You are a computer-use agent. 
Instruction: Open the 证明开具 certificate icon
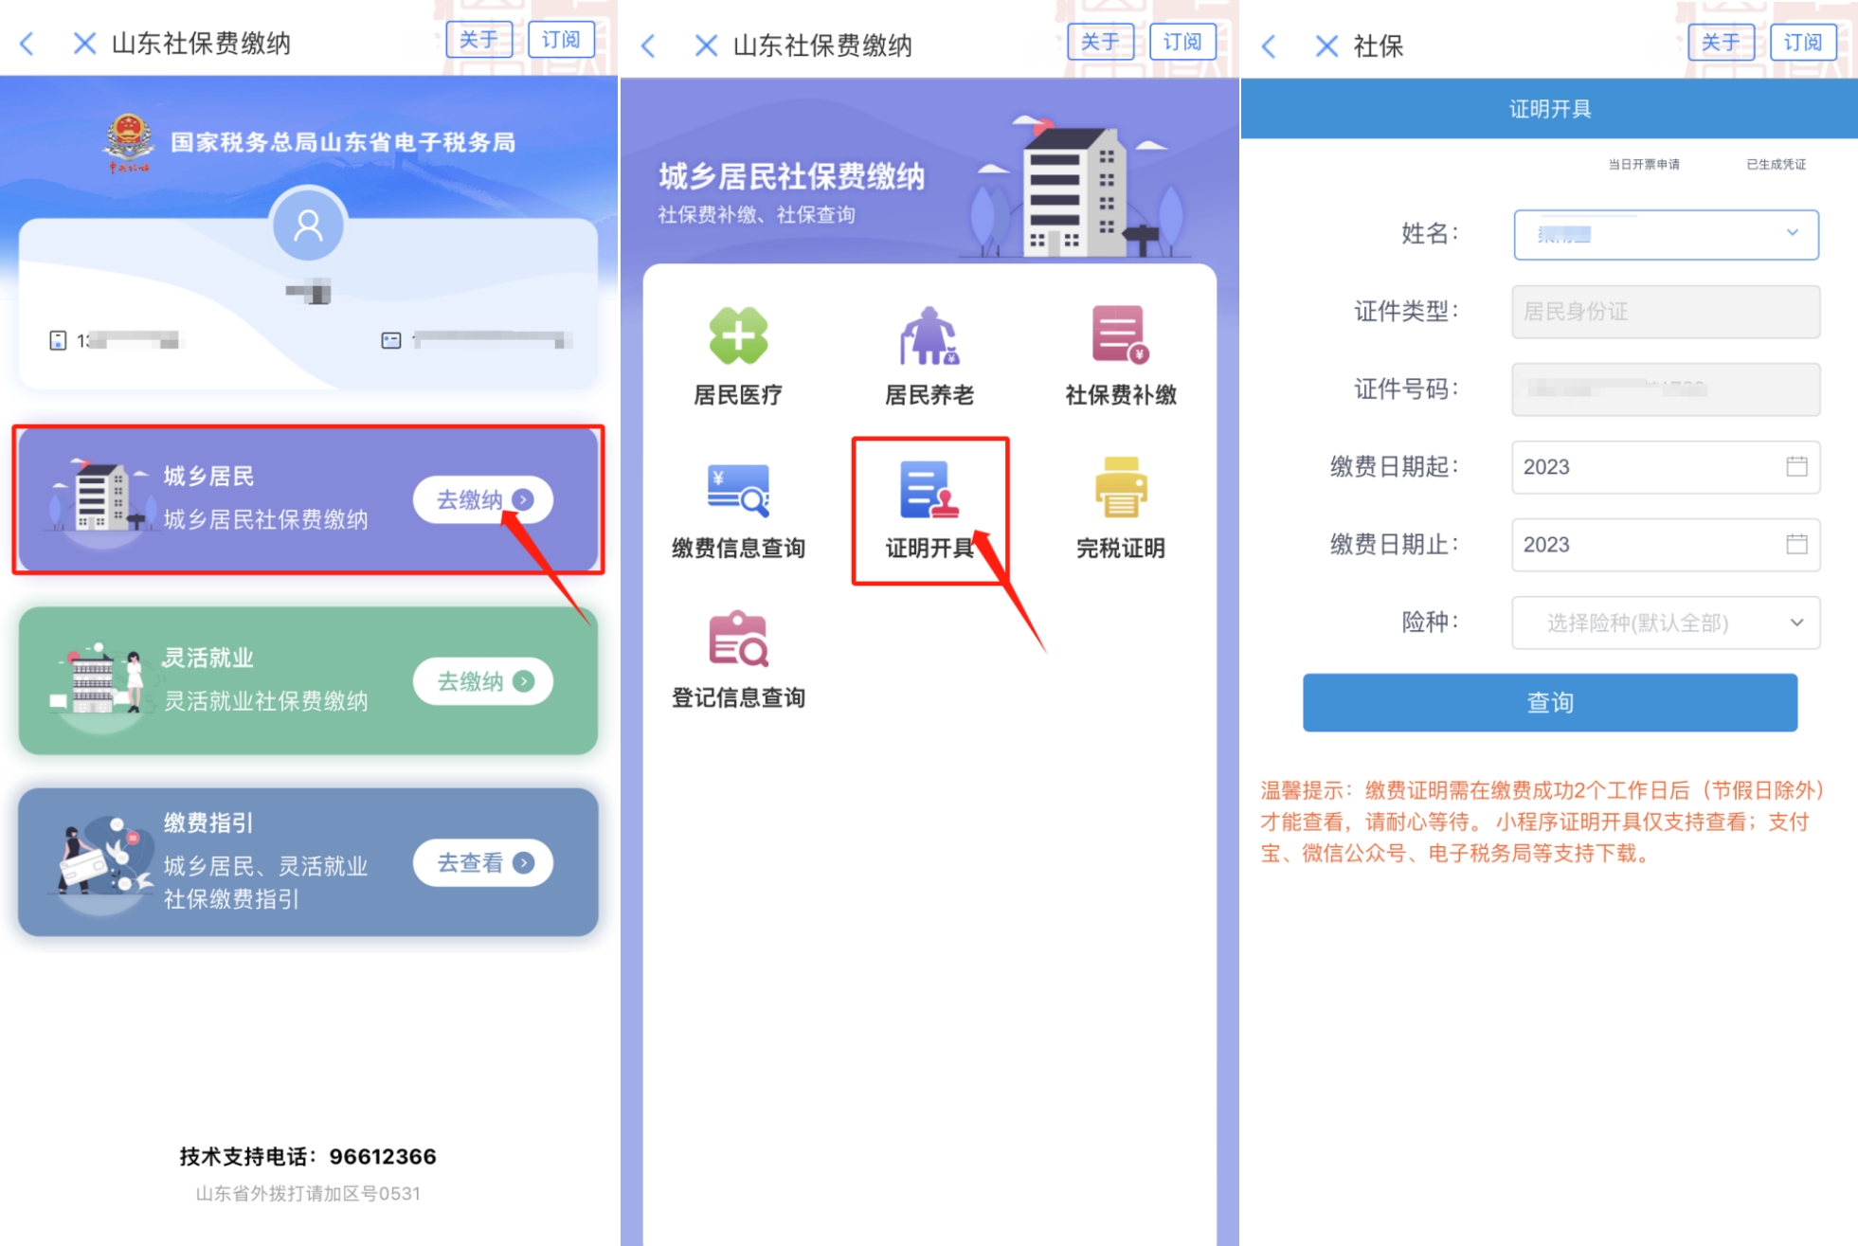[x=929, y=490]
